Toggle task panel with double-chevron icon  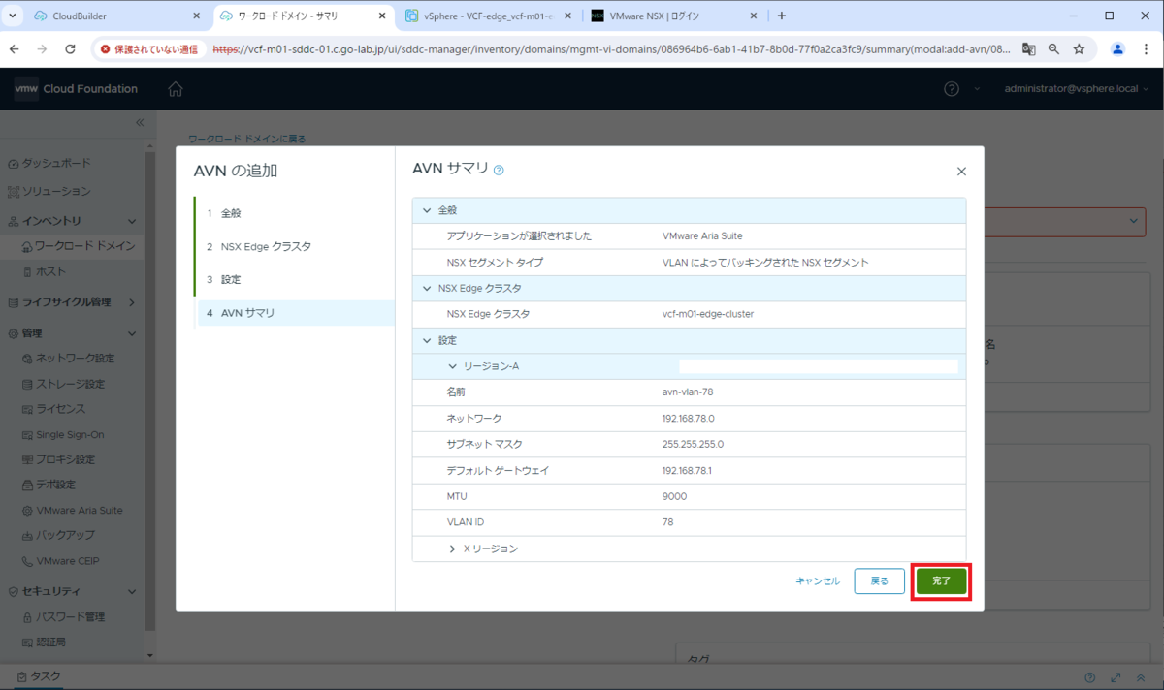(1142, 677)
